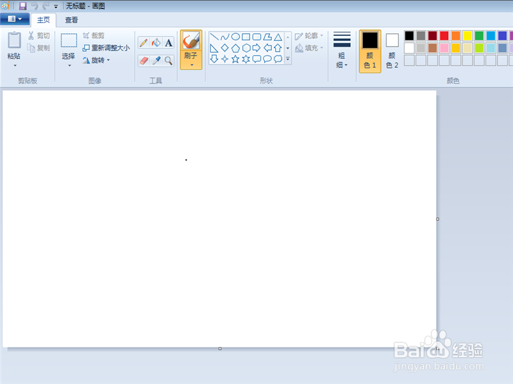Expand the shapes gallery more arrow
Screen dimensions: 513x384
tap(288, 59)
